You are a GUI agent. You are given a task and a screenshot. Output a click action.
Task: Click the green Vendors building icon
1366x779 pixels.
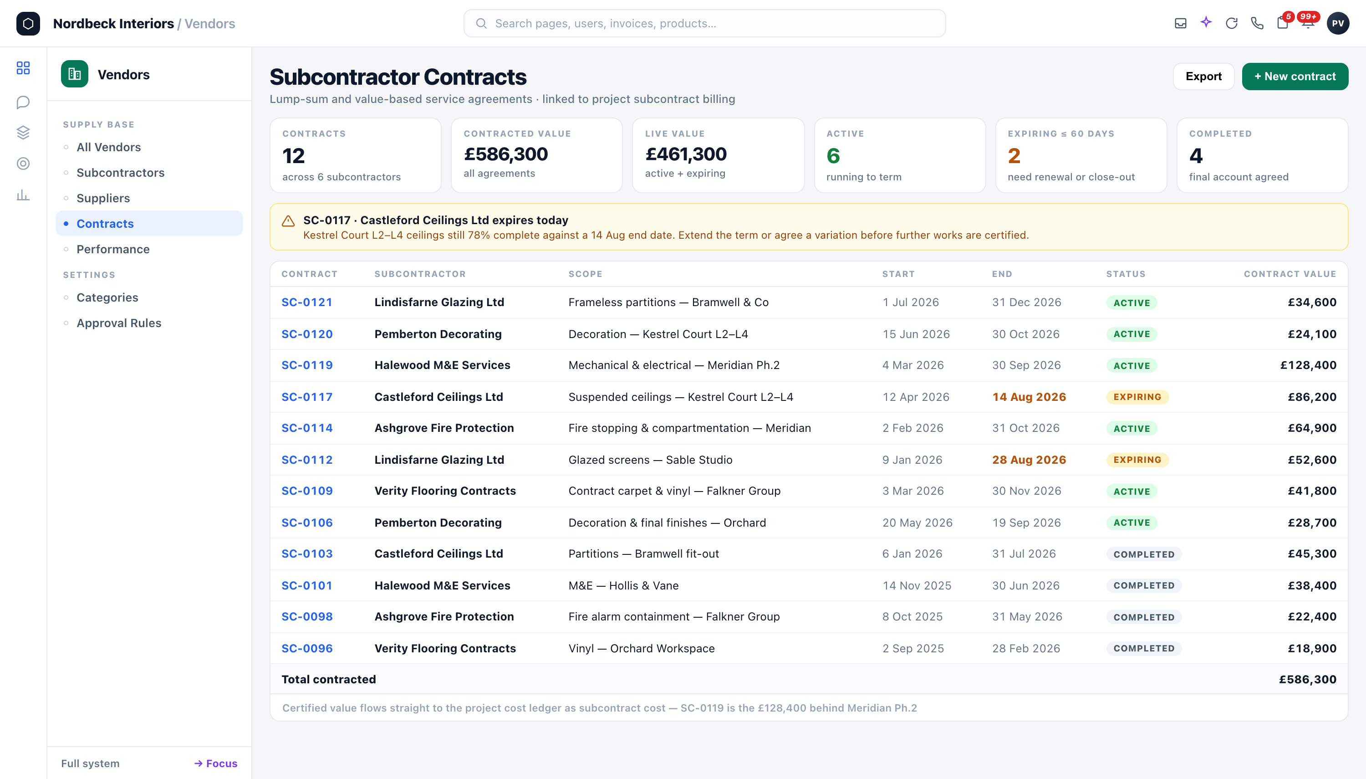[74, 74]
